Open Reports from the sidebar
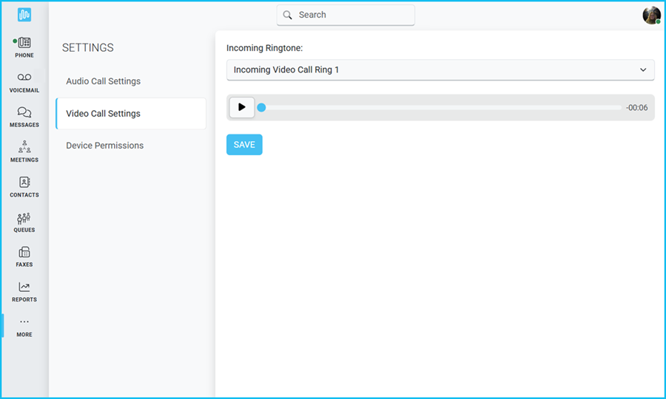The width and height of the screenshot is (666, 399). (24, 291)
